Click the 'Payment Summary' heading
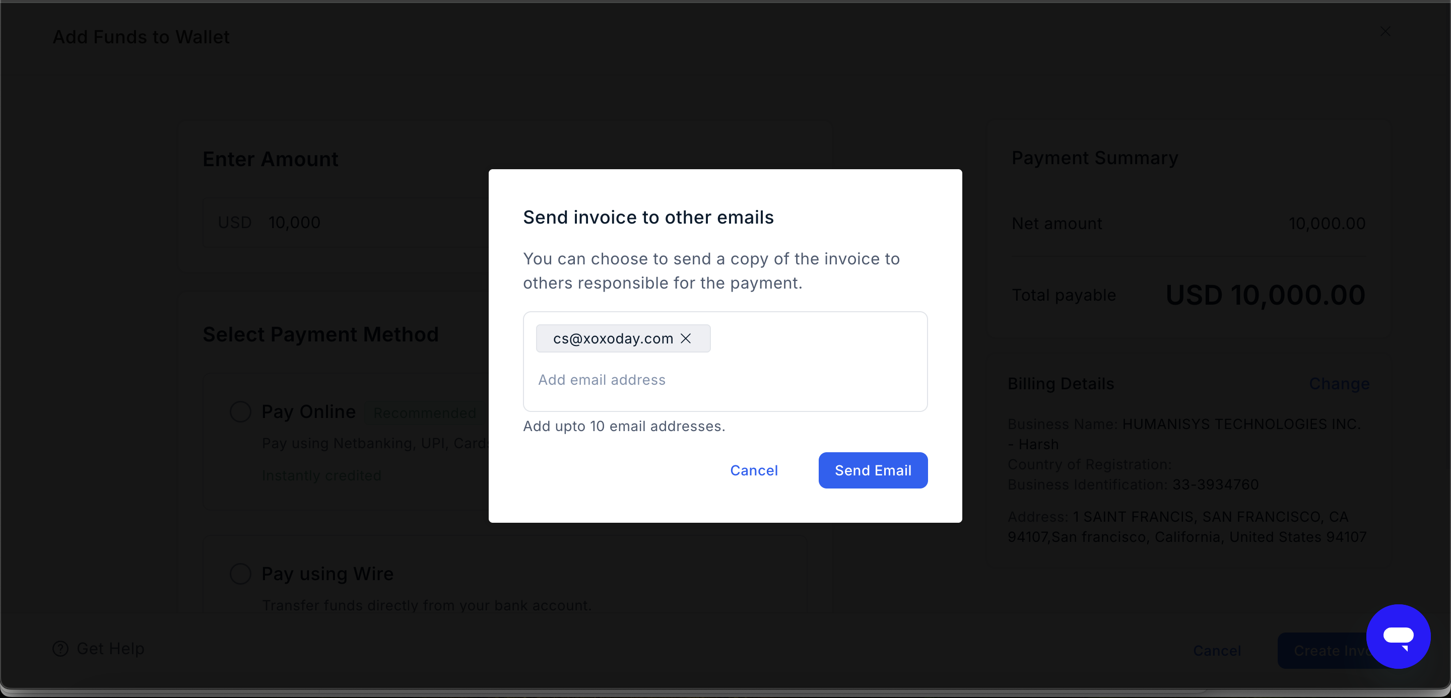The image size is (1451, 698). [x=1094, y=158]
